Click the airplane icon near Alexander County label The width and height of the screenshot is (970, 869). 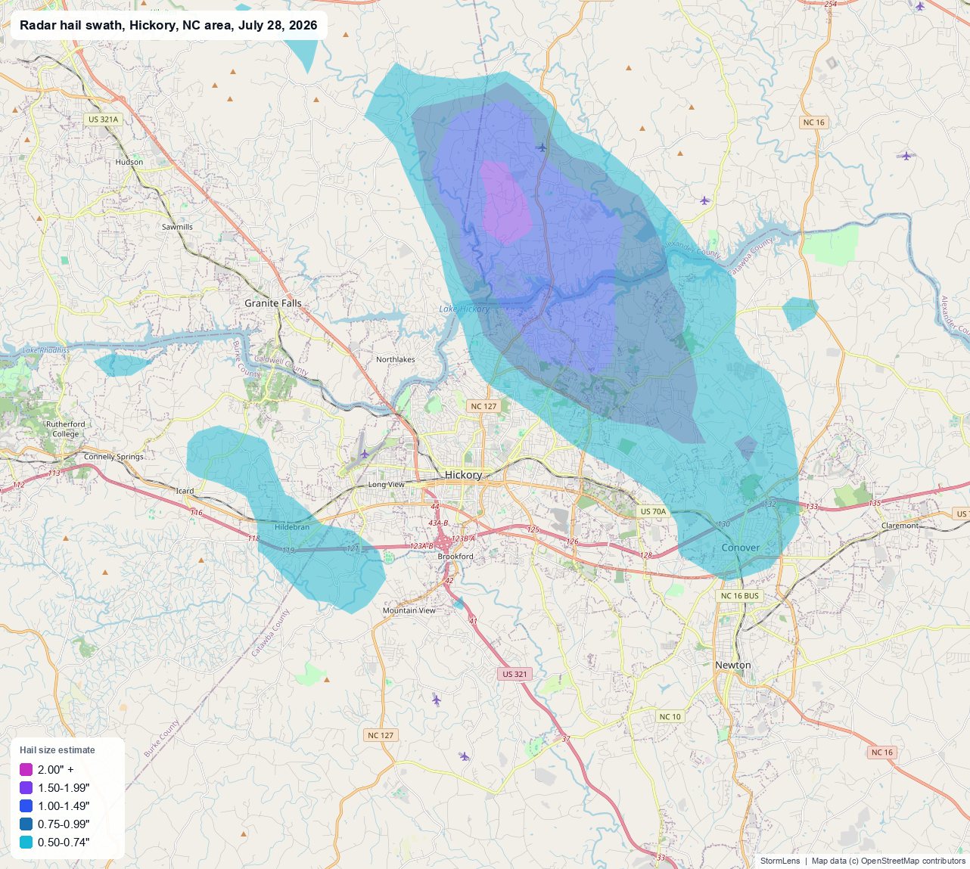704,200
